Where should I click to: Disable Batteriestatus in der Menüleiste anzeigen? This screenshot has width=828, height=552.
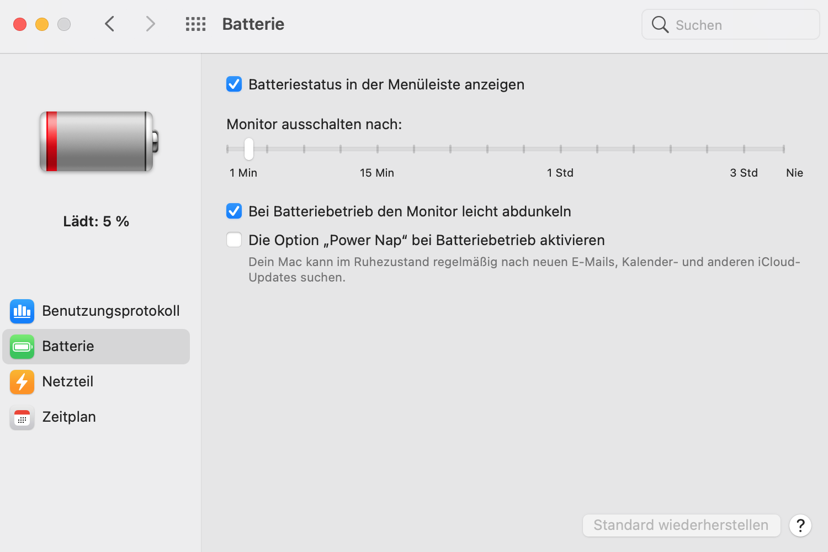(x=234, y=84)
